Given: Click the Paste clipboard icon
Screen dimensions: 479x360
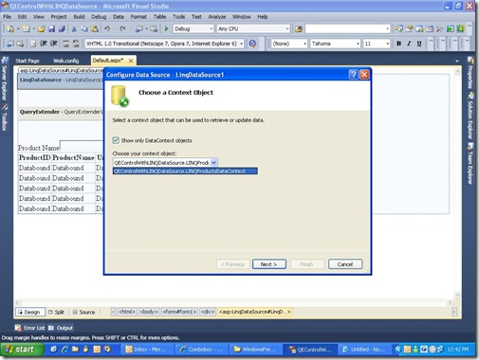Looking at the screenshot, I should (94, 28).
